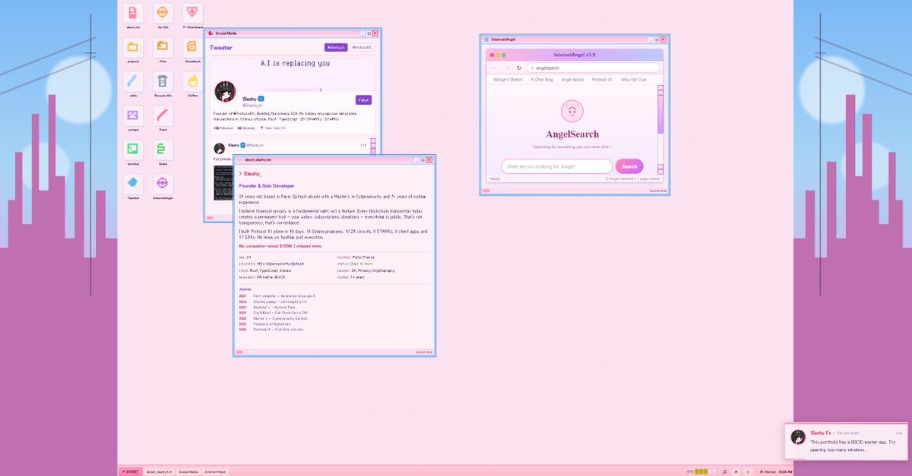Open the P-Chan Blog bookmark
Viewport: 912px width, 476px height.
point(542,79)
